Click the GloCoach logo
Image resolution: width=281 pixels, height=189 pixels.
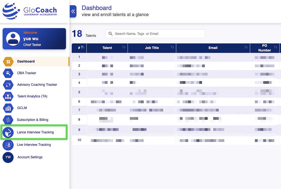pyautogui.click(x=29, y=11)
